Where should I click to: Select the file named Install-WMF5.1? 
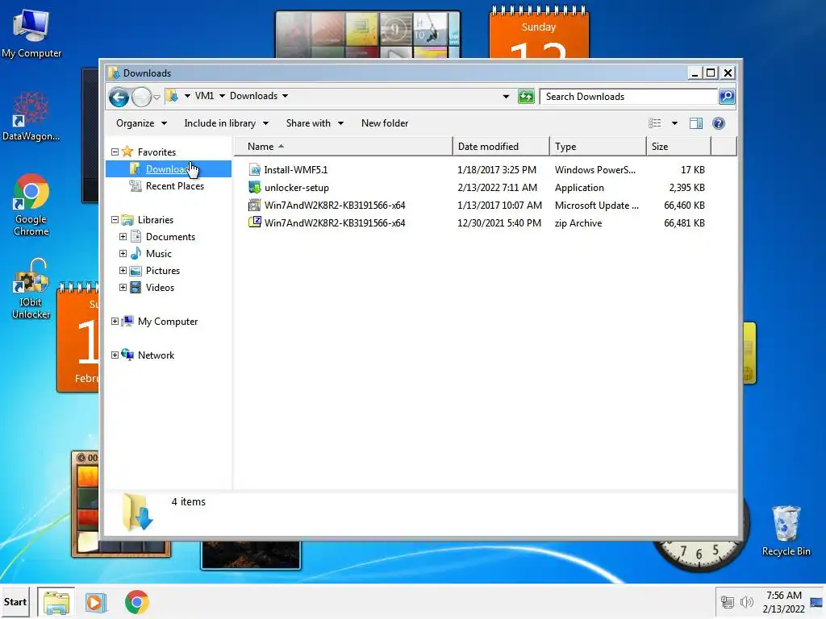pyautogui.click(x=295, y=169)
